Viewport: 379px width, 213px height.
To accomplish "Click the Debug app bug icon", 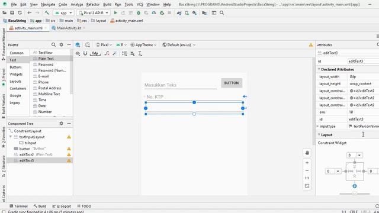I will pyautogui.click(x=139, y=13).
